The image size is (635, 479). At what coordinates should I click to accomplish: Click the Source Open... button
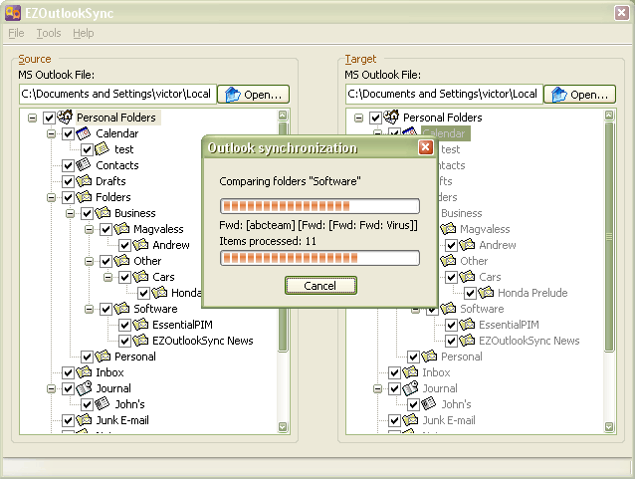(x=254, y=95)
